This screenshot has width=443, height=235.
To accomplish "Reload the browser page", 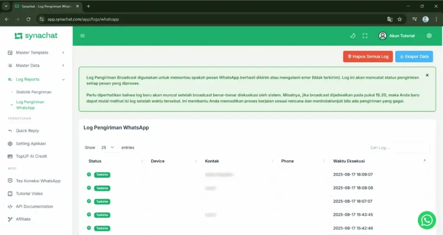I will (x=28, y=19).
